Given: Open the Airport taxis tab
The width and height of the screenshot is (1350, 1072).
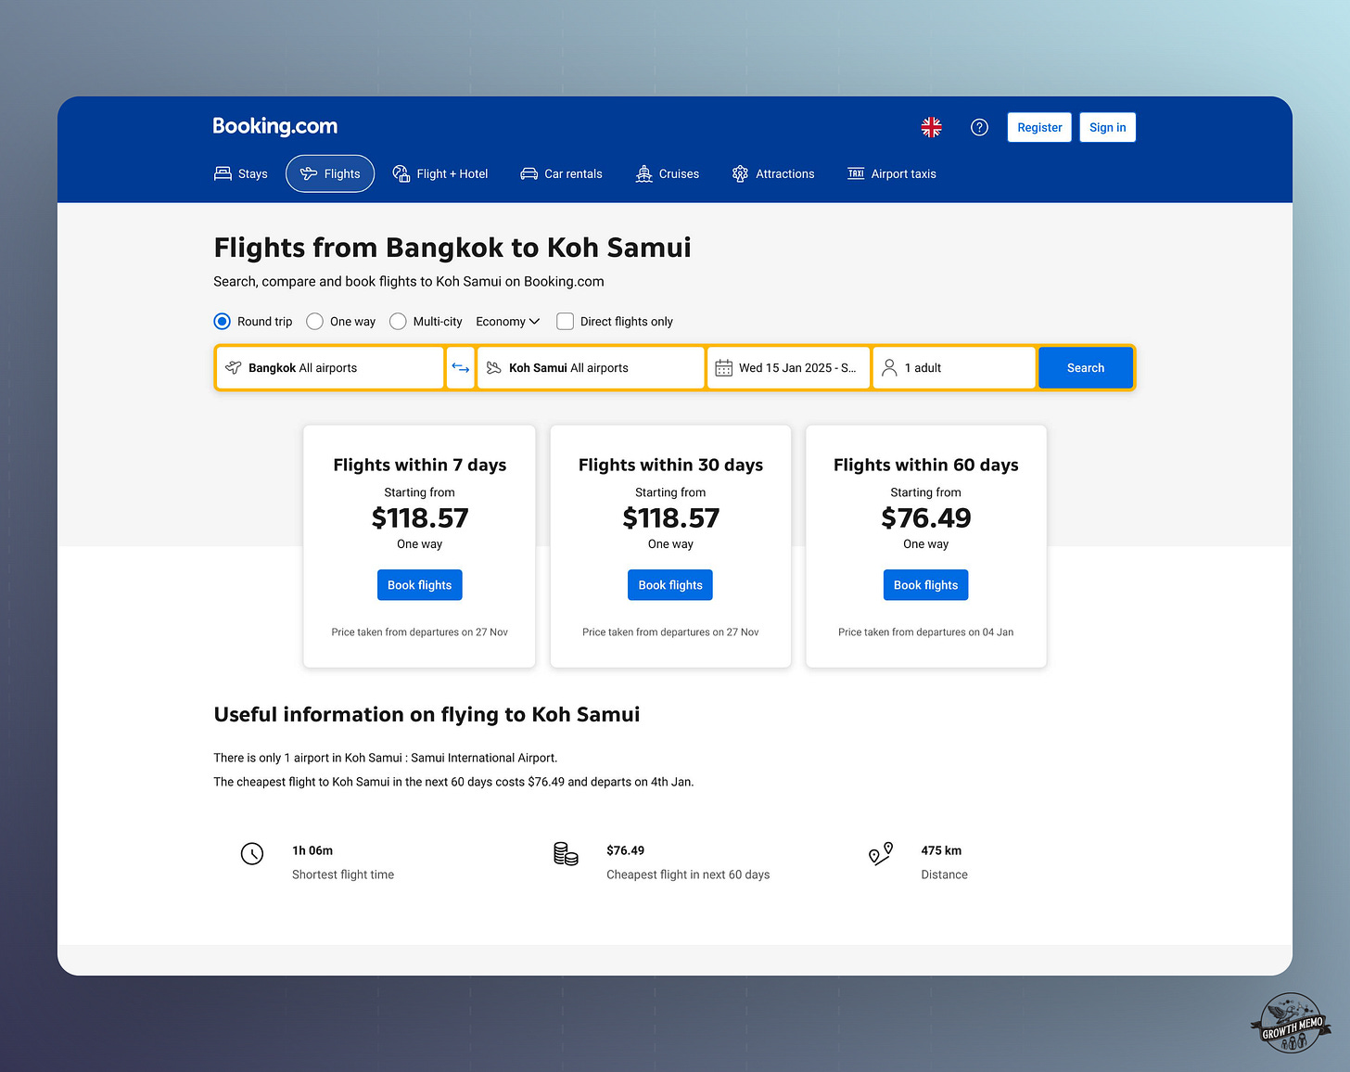Looking at the screenshot, I should [x=892, y=173].
